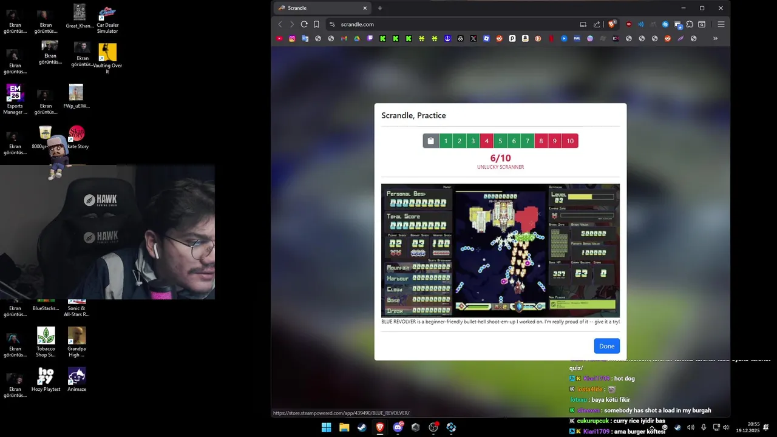Image resolution: width=777 pixels, height=437 pixels.
Task: Switch to the Scrandle tab
Action: [x=322, y=8]
